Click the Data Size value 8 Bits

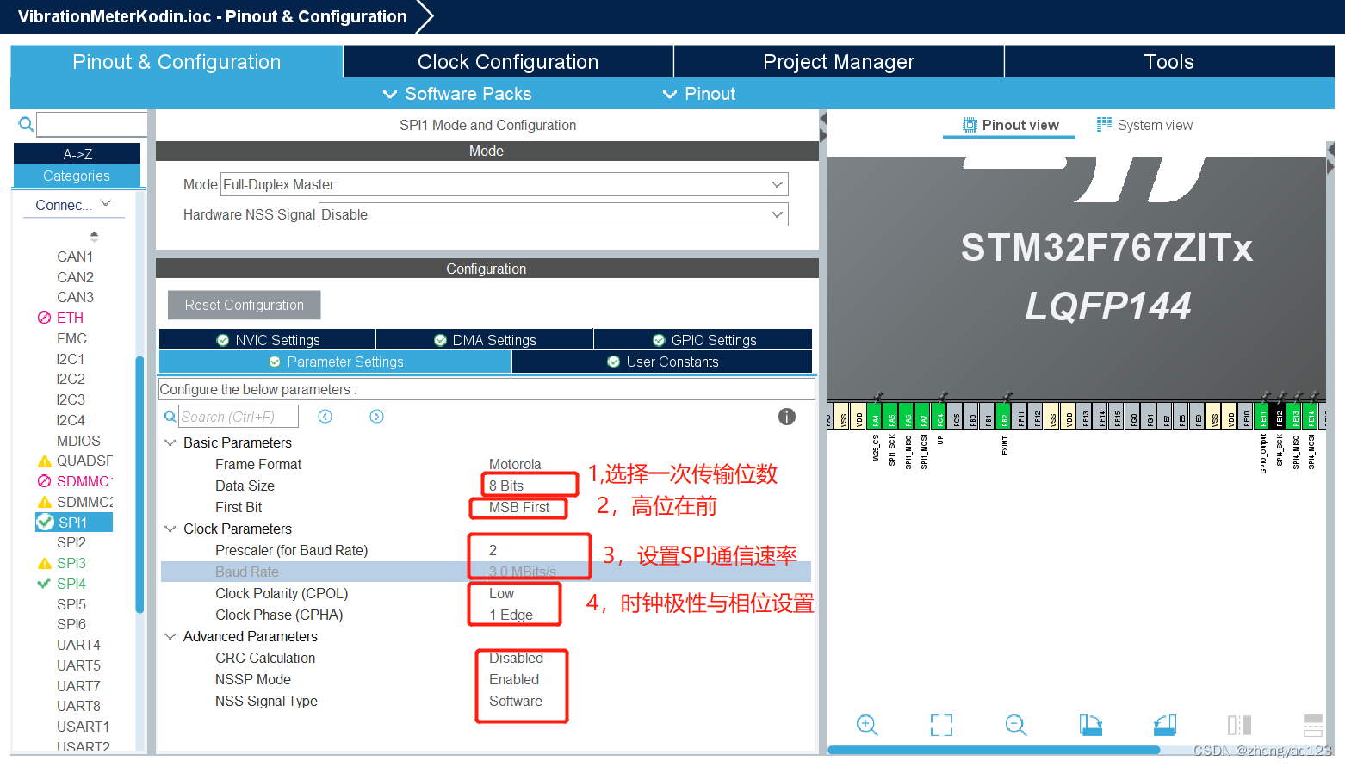[x=506, y=486]
